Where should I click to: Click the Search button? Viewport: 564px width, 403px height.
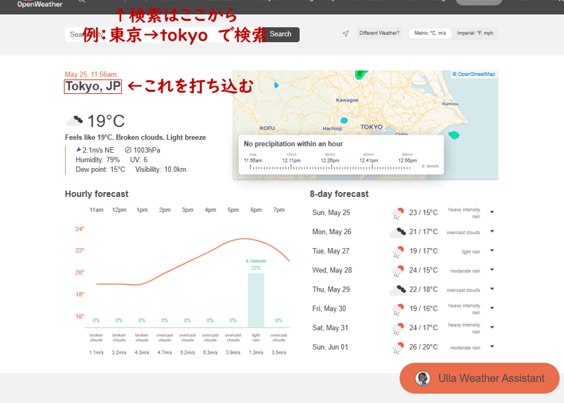point(280,34)
